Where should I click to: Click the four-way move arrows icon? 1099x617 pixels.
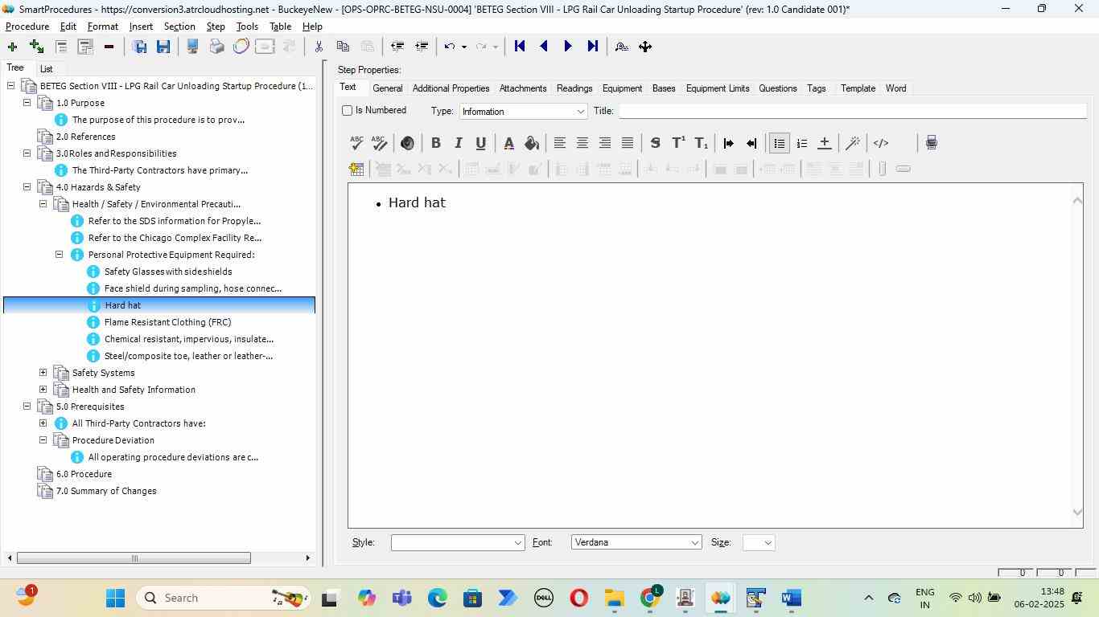645,47
